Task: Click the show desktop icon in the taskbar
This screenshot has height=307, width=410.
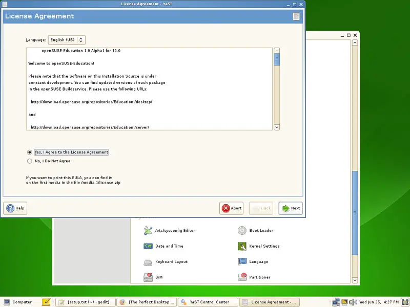Action: (x=405, y=302)
